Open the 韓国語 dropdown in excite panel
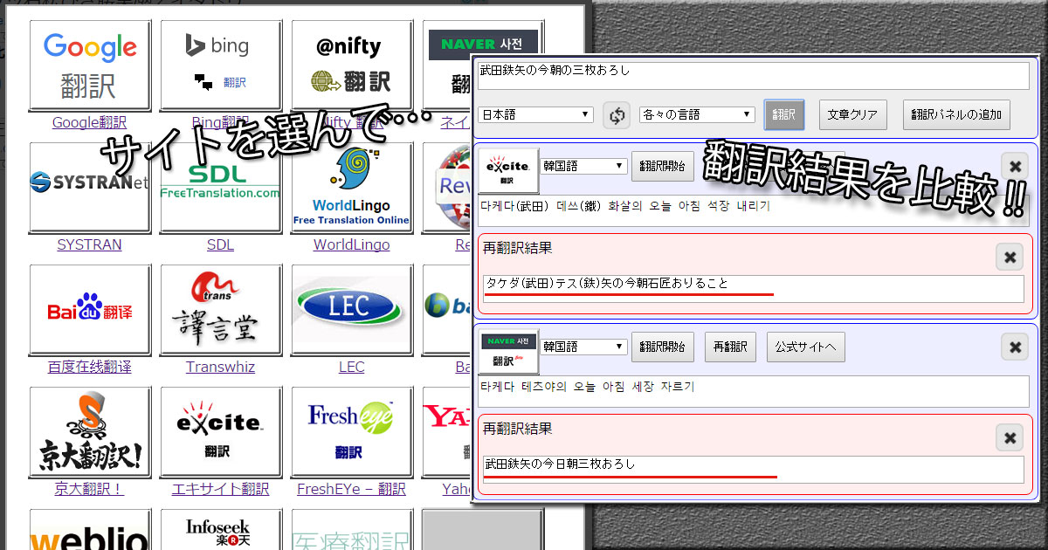This screenshot has height=550, width=1048. (583, 166)
